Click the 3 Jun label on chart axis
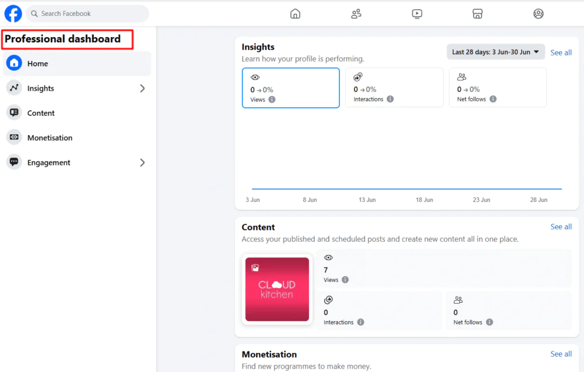Viewport: 584px width, 372px height. 253,200
